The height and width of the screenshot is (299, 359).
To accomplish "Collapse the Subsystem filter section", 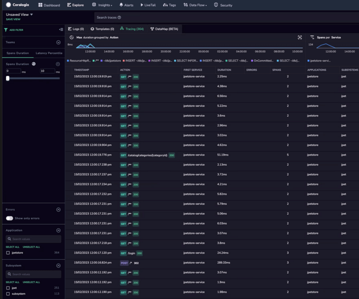I will [59, 266].
